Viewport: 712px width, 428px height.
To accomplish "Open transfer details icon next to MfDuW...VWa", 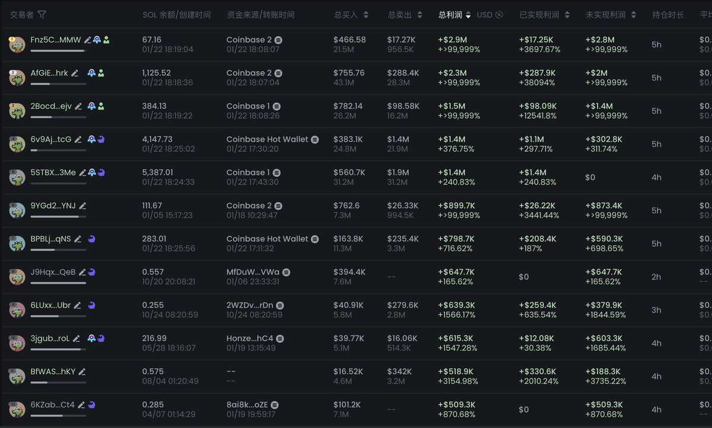I will (286, 272).
